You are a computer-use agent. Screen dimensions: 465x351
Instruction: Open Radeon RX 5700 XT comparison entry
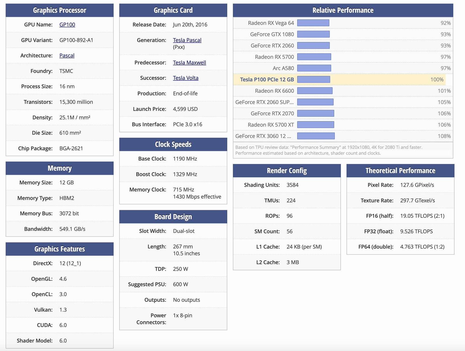click(271, 125)
